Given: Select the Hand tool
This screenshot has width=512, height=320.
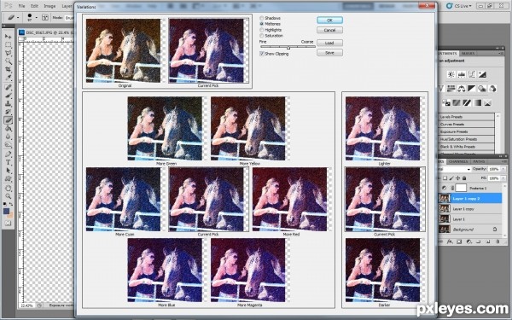Looking at the screenshot, I should click(x=9, y=188).
